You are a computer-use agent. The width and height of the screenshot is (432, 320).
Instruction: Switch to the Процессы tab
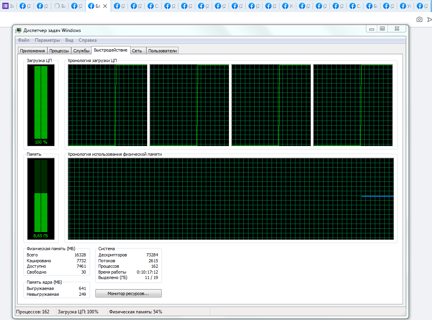[59, 51]
